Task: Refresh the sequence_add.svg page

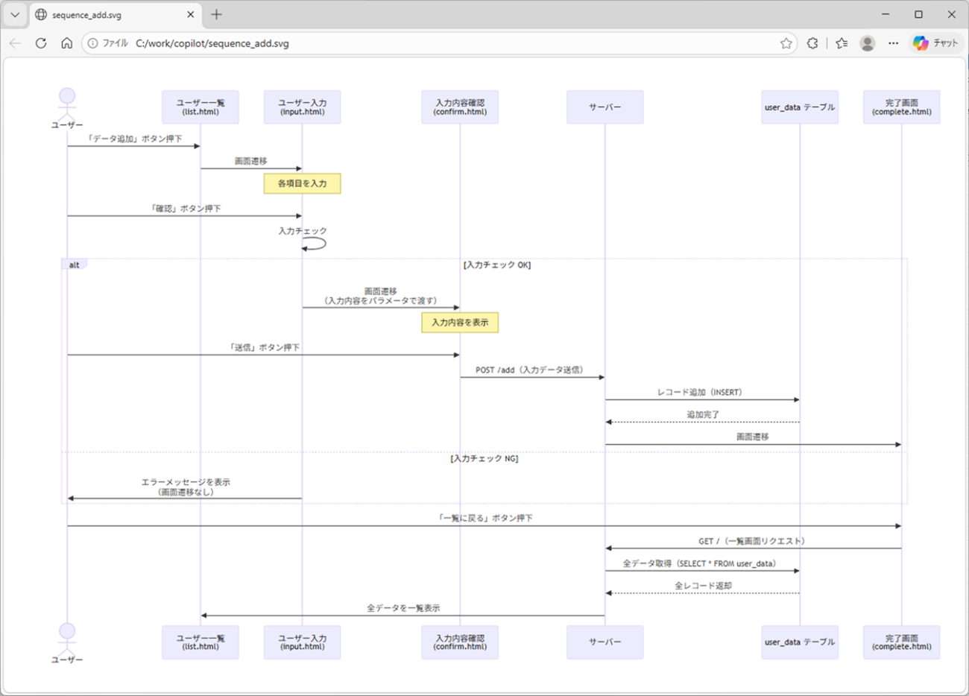Action: pos(41,43)
